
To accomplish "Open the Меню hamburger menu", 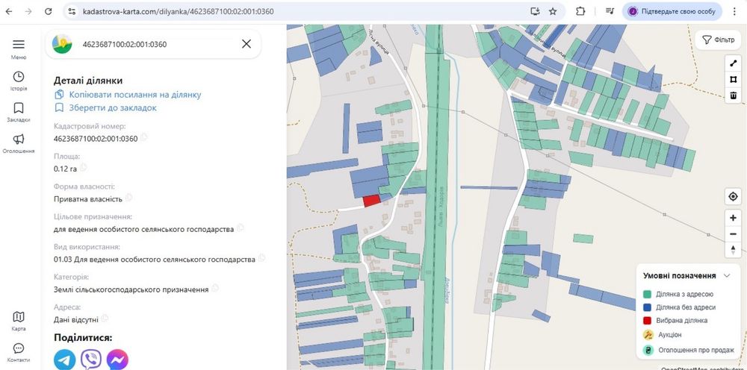I will tap(19, 45).
